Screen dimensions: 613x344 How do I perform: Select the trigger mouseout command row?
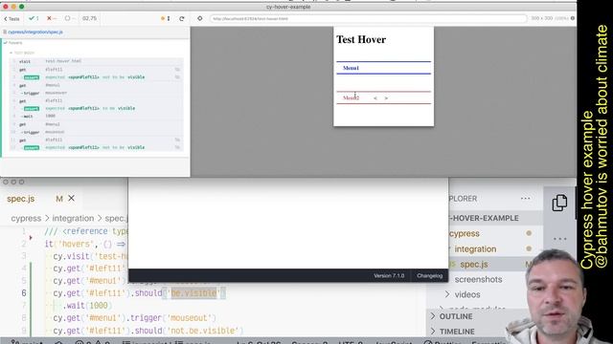click(x=96, y=132)
